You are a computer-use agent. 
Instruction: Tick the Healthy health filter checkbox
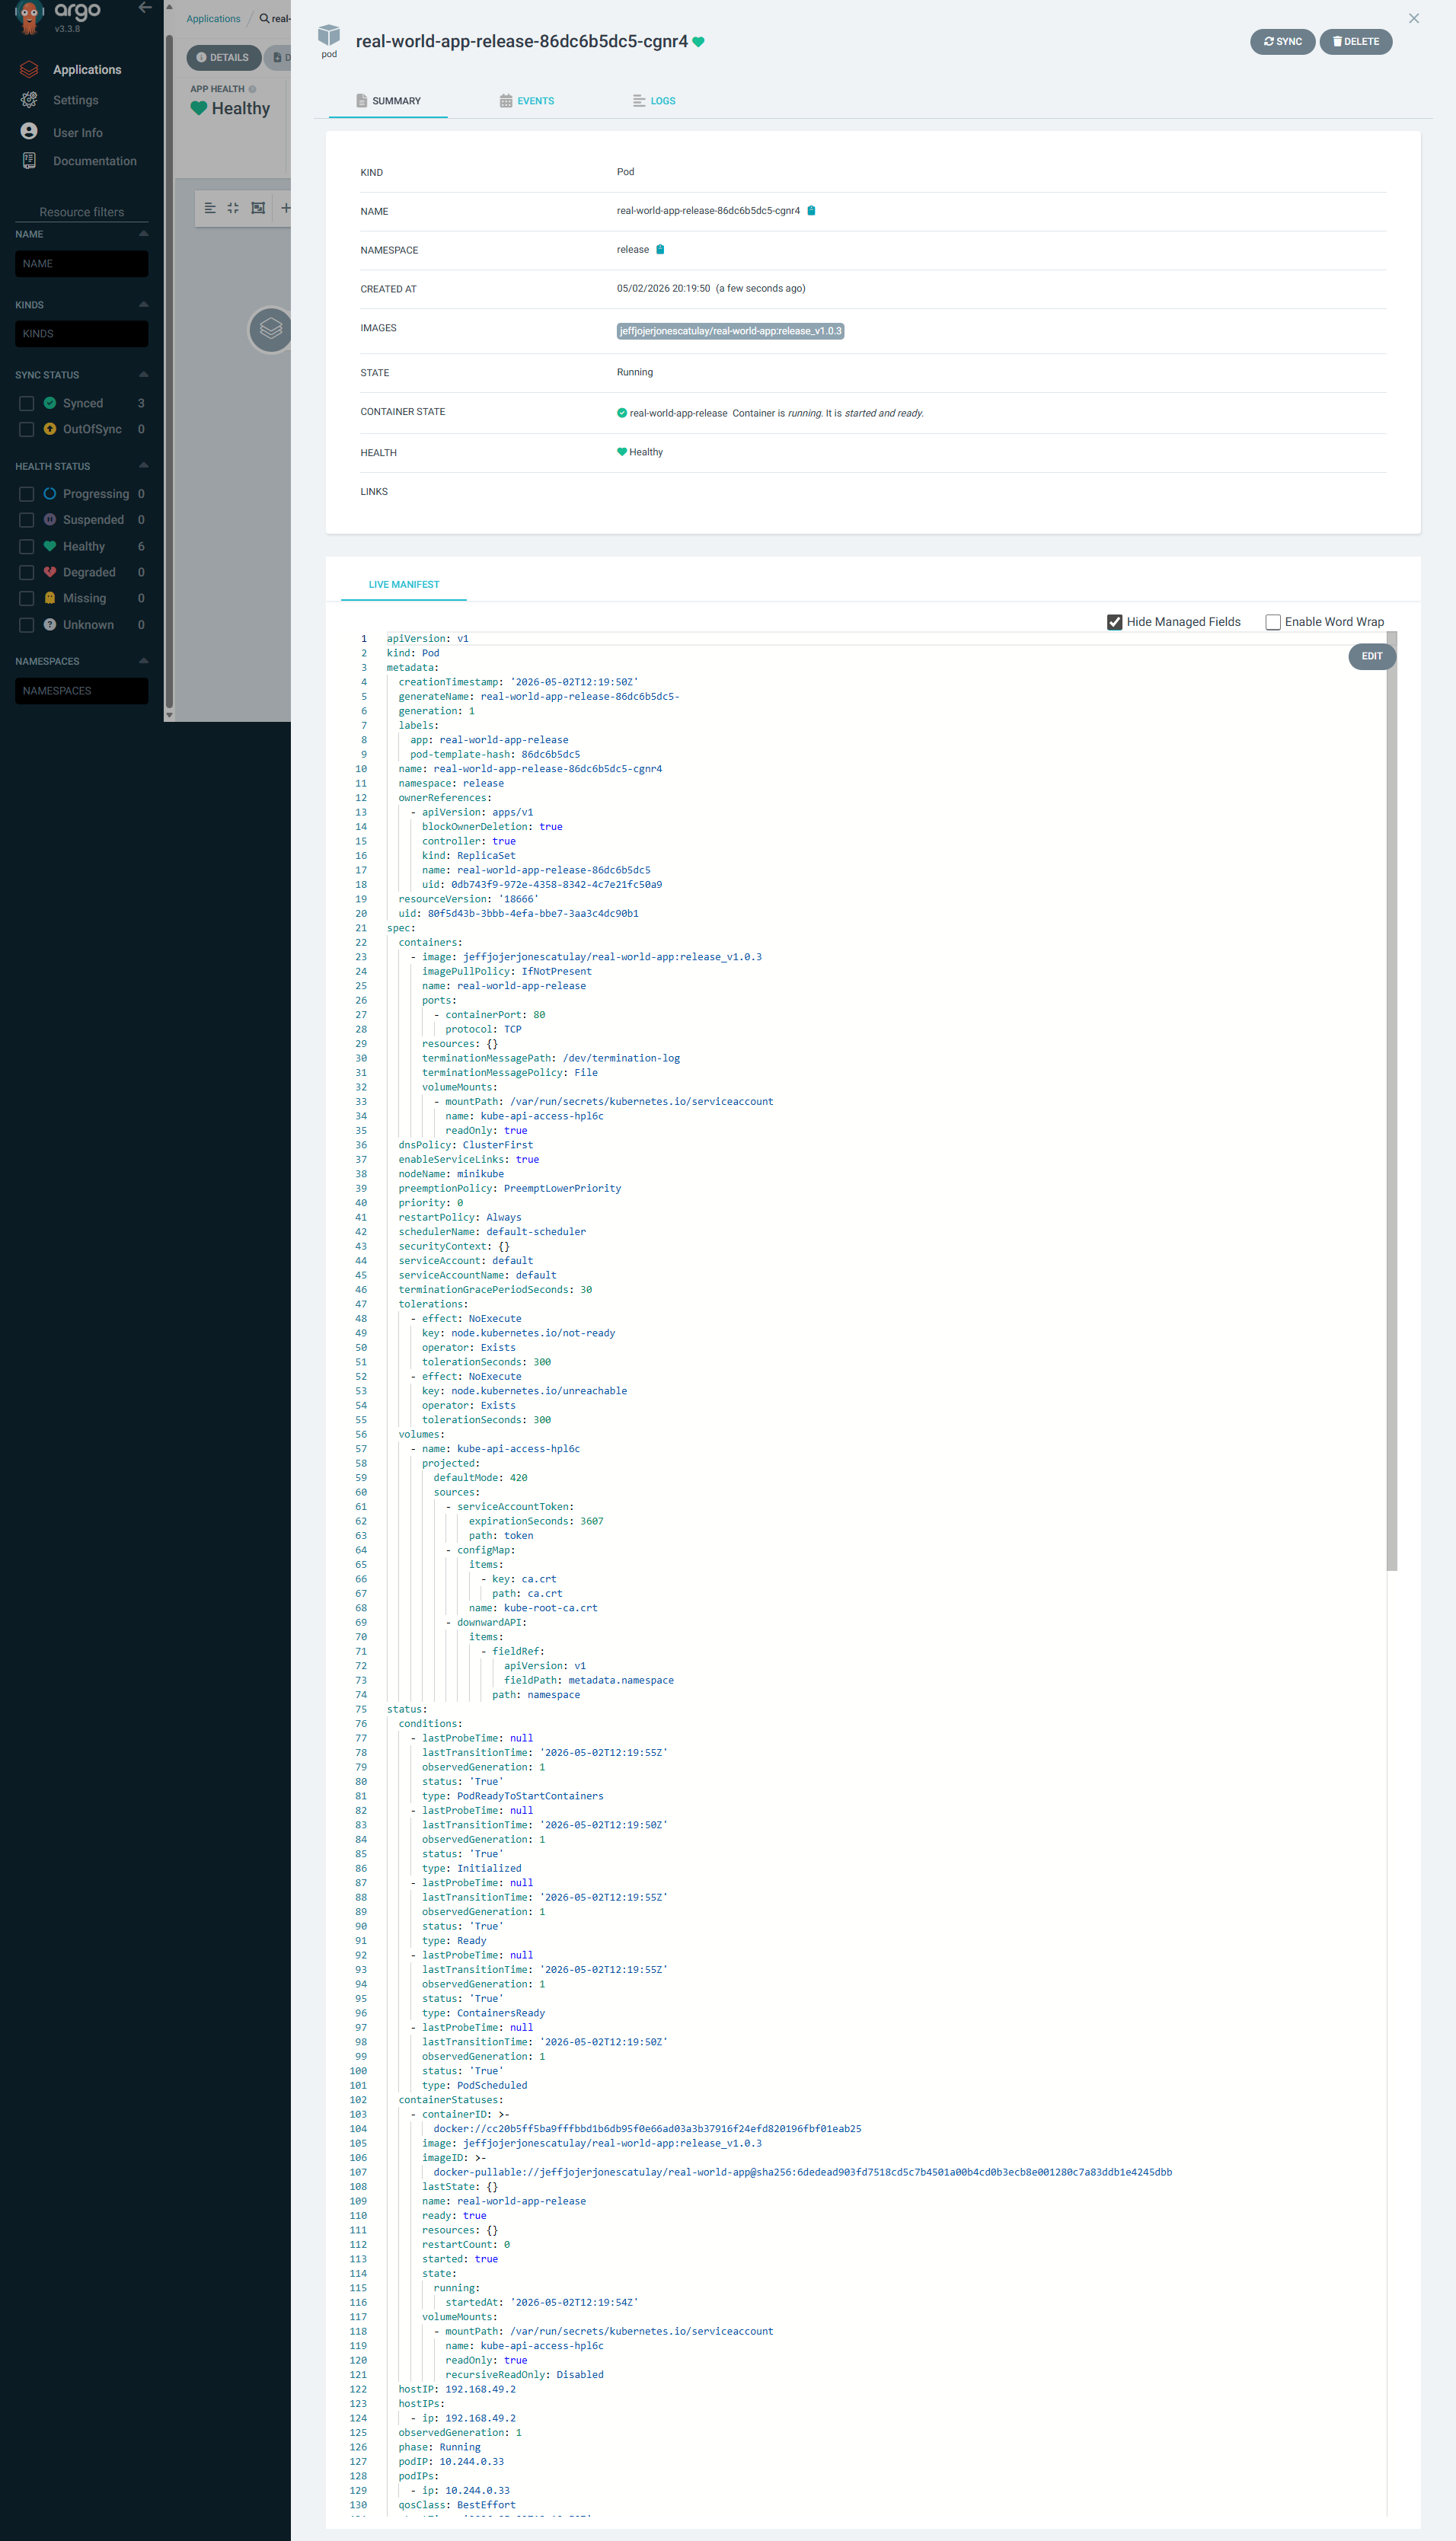click(x=27, y=547)
